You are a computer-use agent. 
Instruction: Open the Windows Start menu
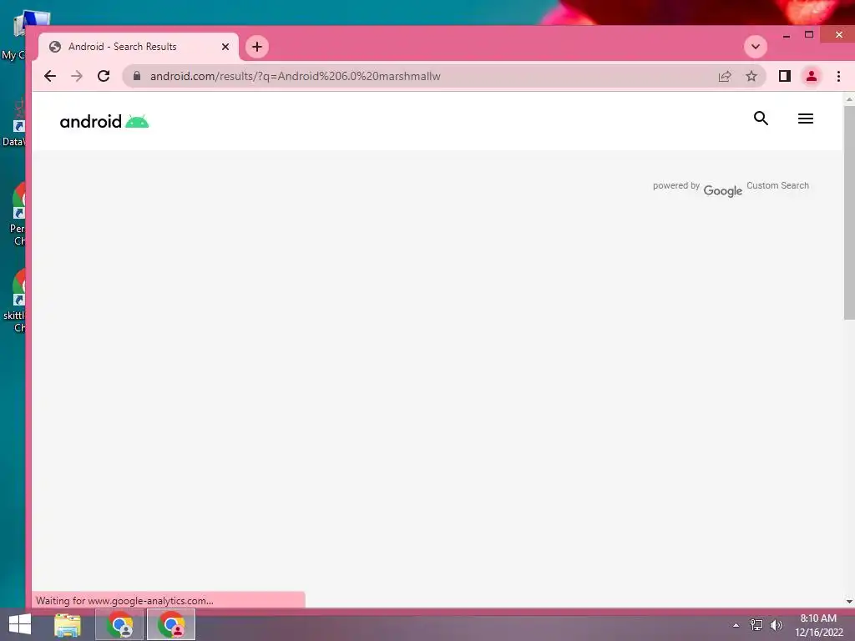[20, 624]
